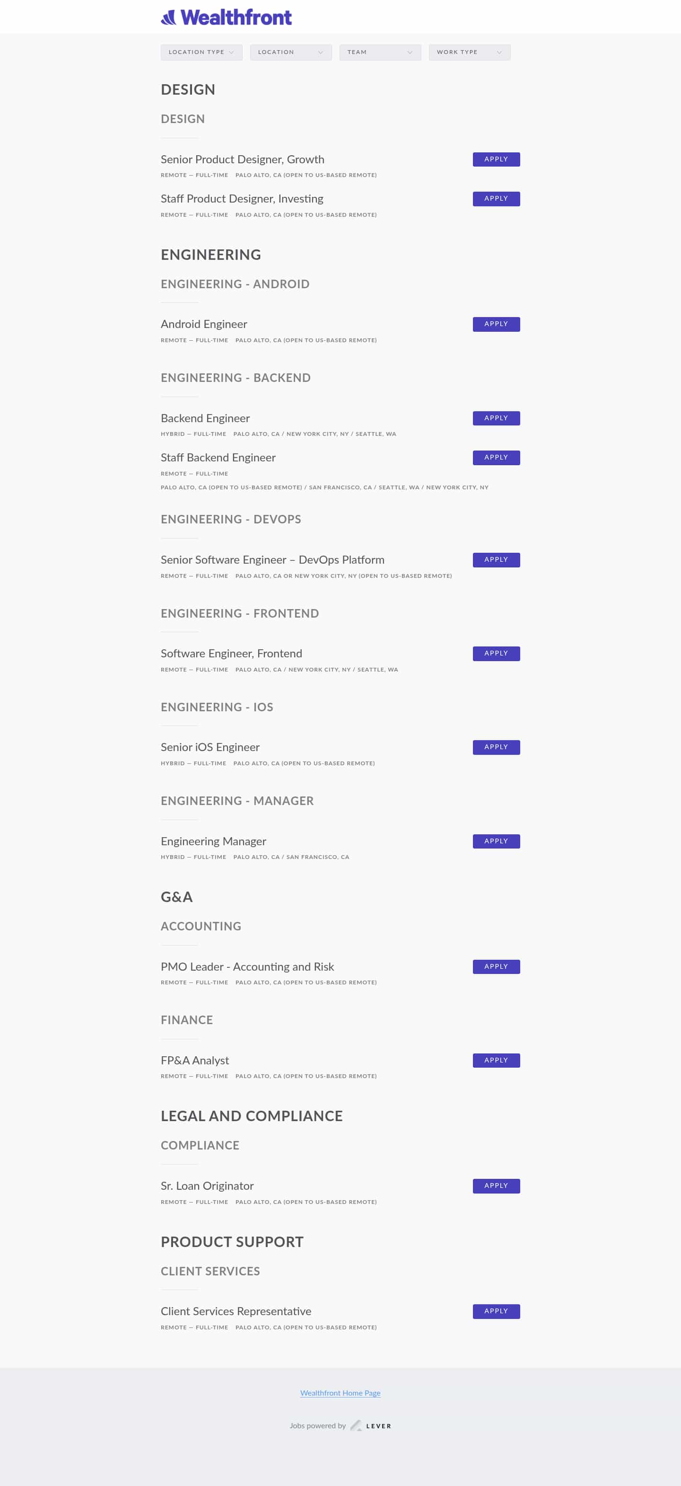
Task: Click the Wealthfront logo
Action: click(x=226, y=18)
